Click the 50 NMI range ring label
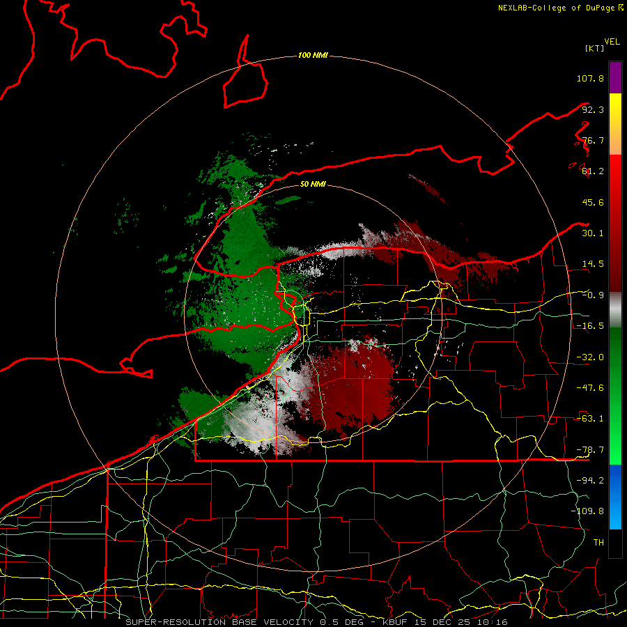The width and height of the screenshot is (627, 627). click(313, 184)
